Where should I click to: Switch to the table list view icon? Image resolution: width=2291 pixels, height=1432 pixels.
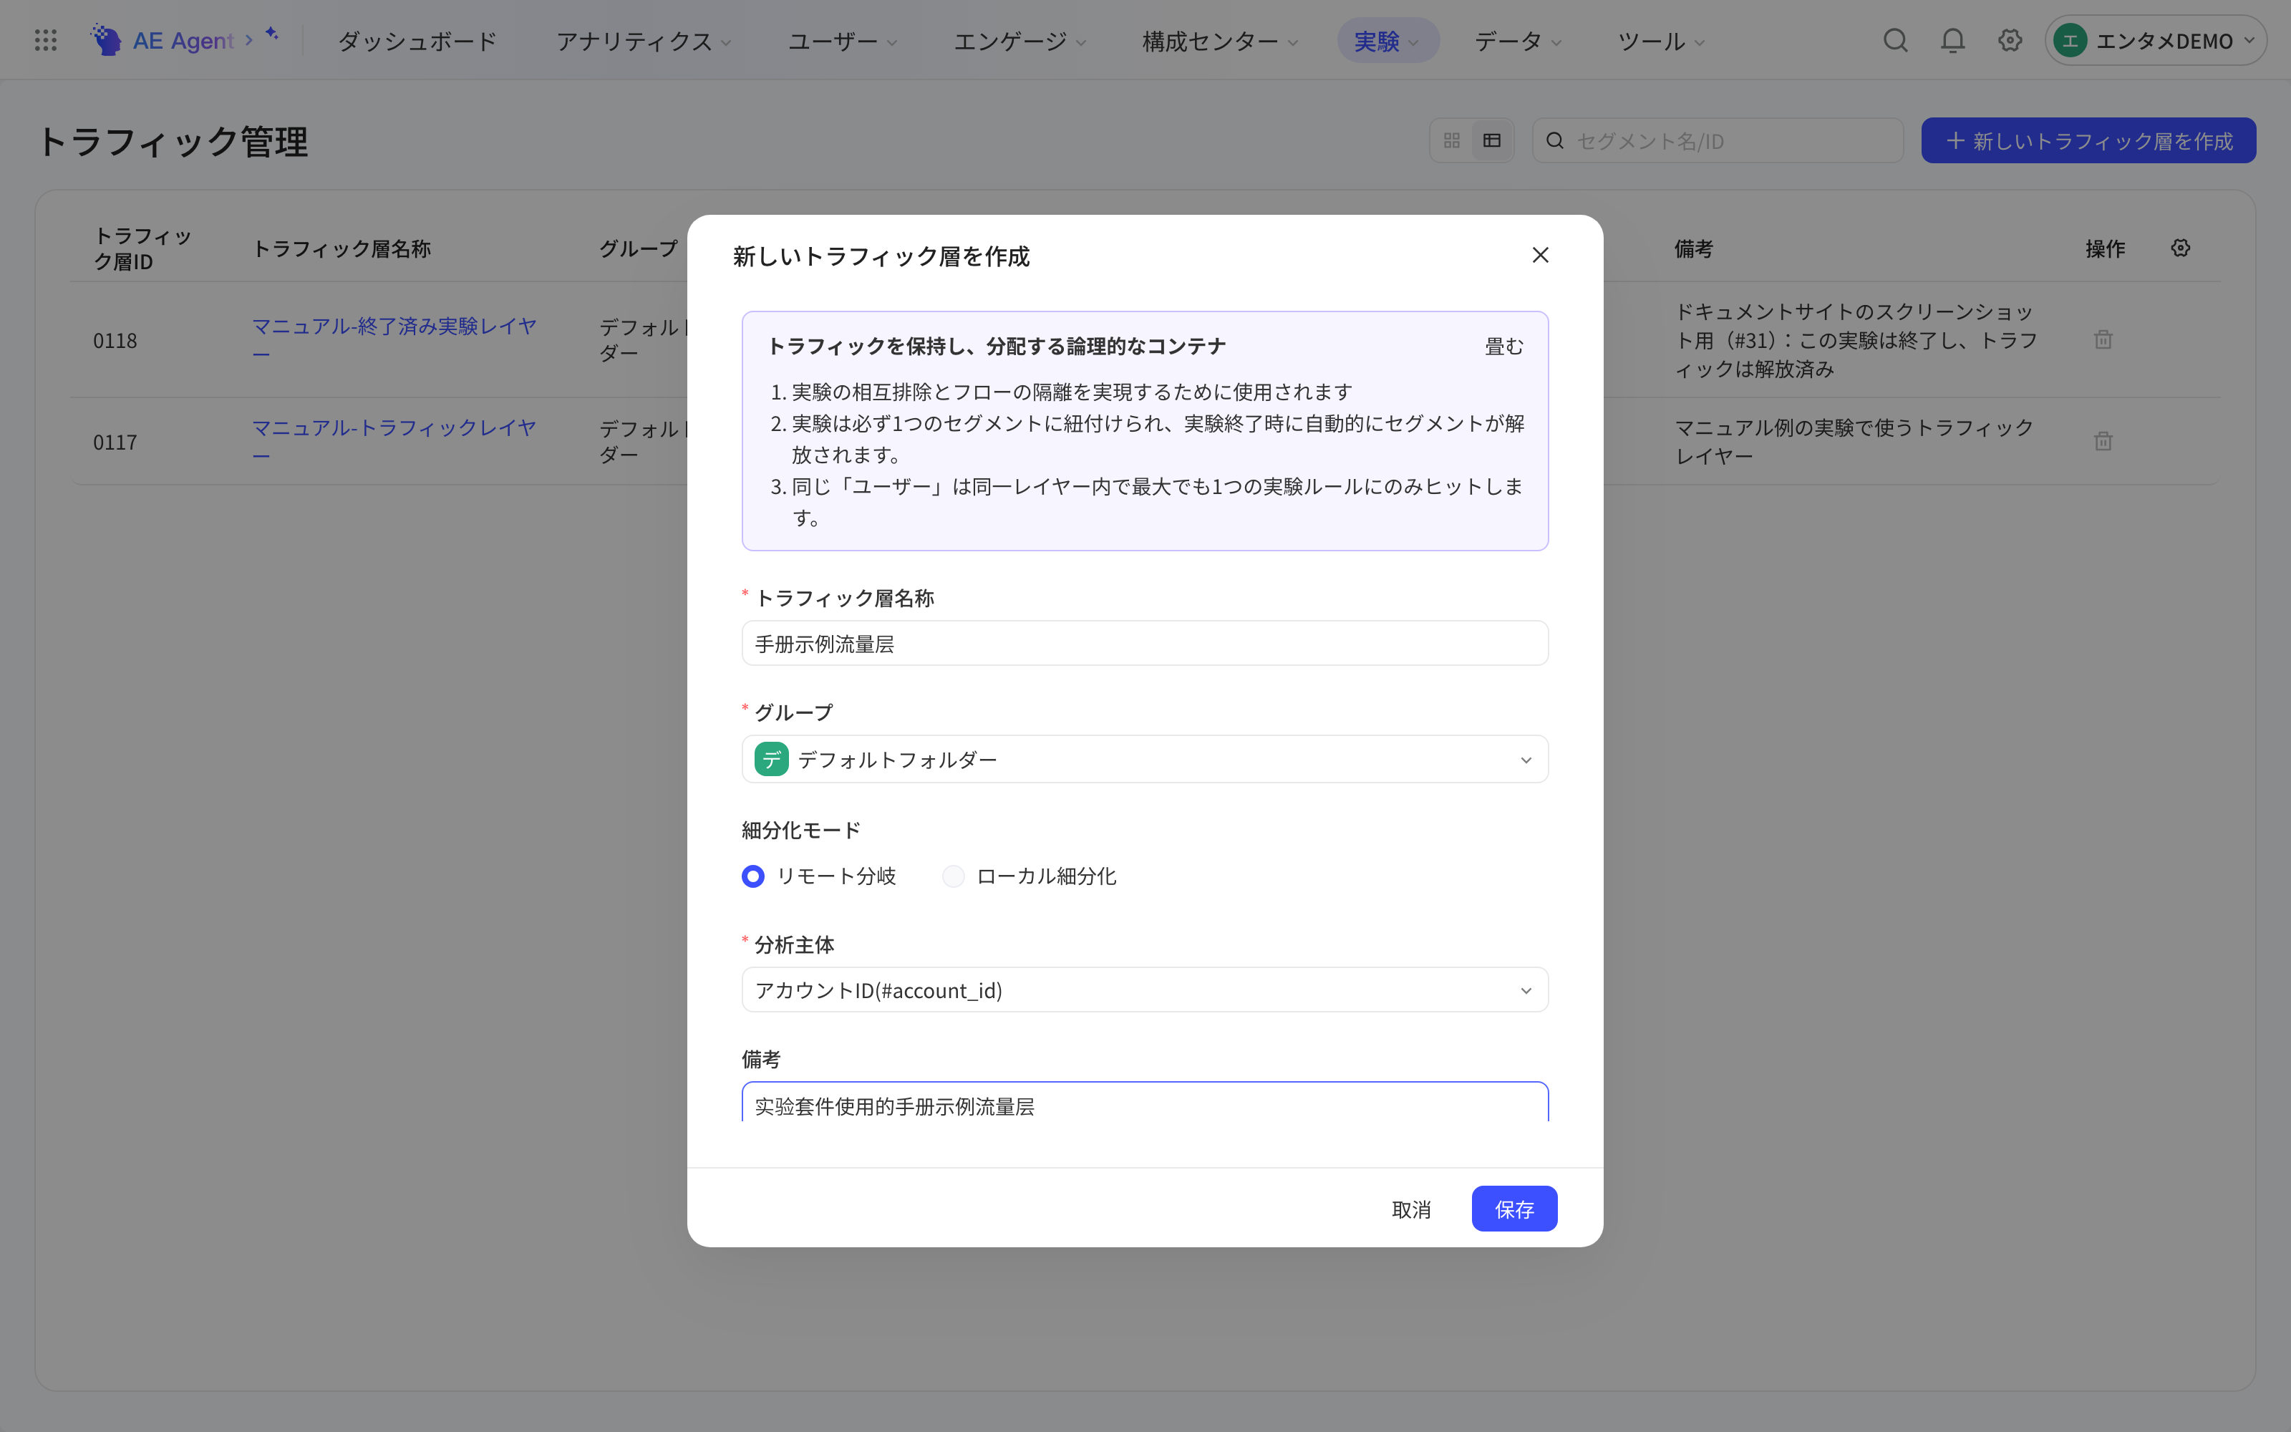[x=1492, y=140]
